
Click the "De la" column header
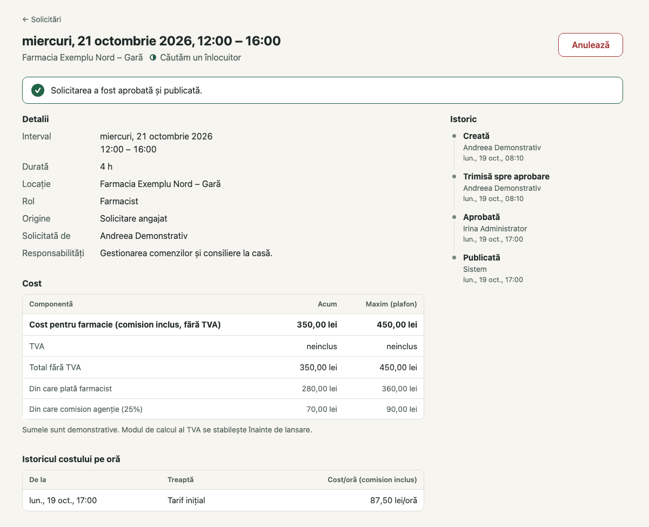[x=38, y=479]
